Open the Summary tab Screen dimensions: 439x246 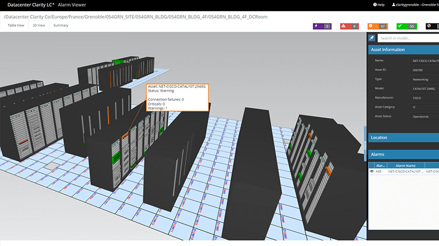[x=61, y=25]
